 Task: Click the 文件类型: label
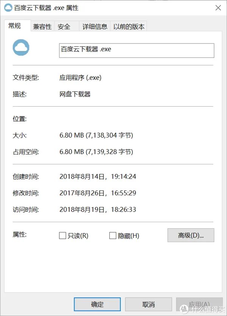pos(26,78)
